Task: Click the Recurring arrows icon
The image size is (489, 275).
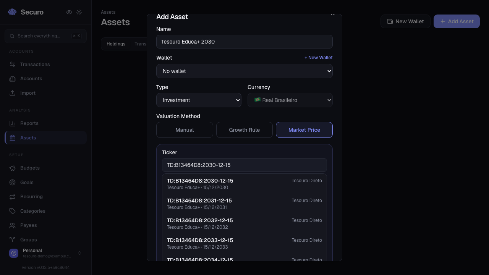Action: pos(13,197)
